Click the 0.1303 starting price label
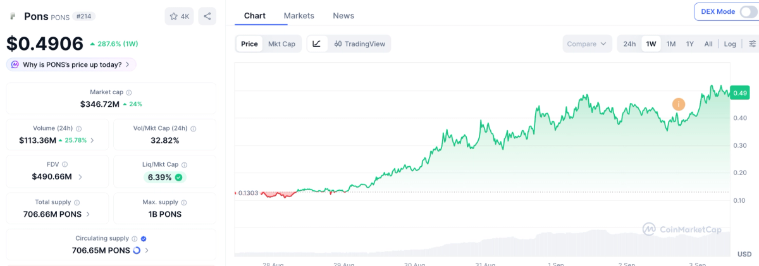Viewport: 759px width, 266px height. [x=248, y=193]
